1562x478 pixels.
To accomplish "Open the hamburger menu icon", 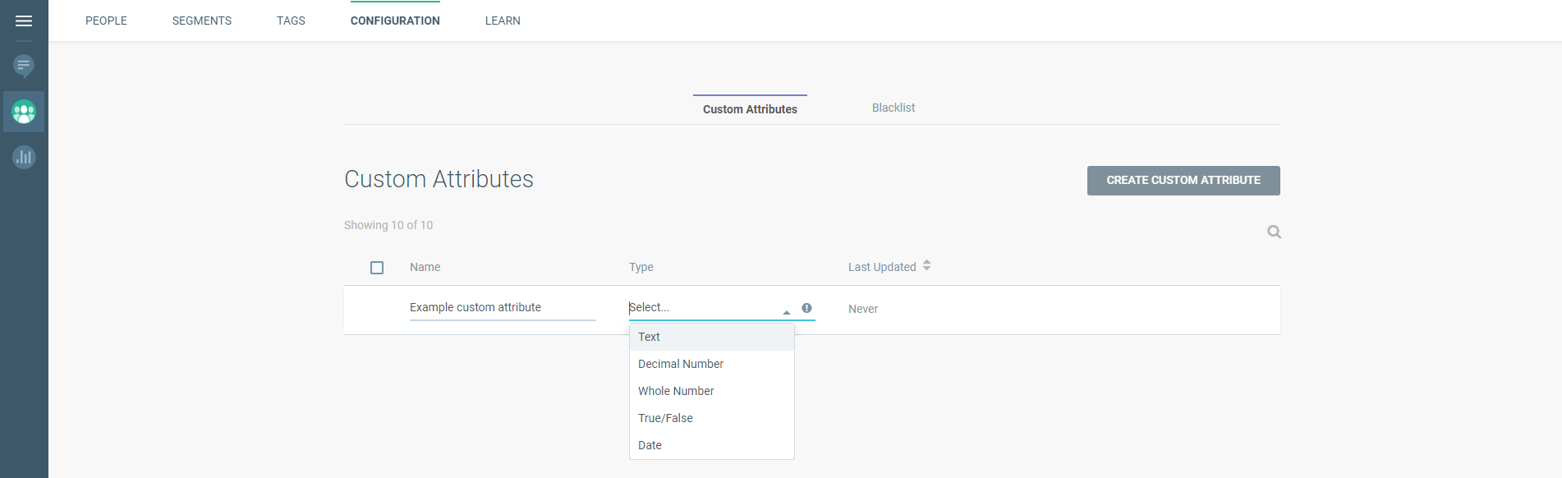I will coord(24,21).
